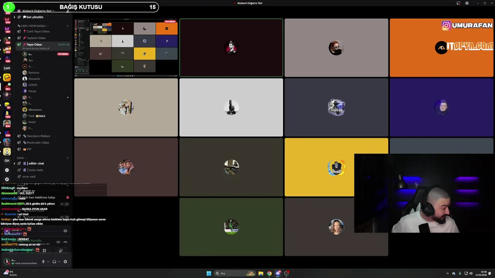Open the clock showing 02:36
Viewport: 495px width, 278px height.
[481, 273]
